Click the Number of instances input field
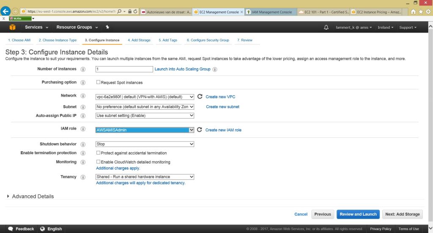 pos(124,69)
